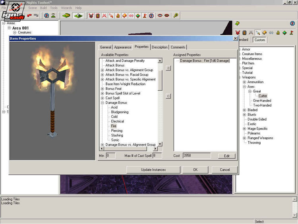Image resolution: width=298 pixels, height=224 pixels.
Task: Switch palette to Standard
Action: pyautogui.click(x=244, y=40)
